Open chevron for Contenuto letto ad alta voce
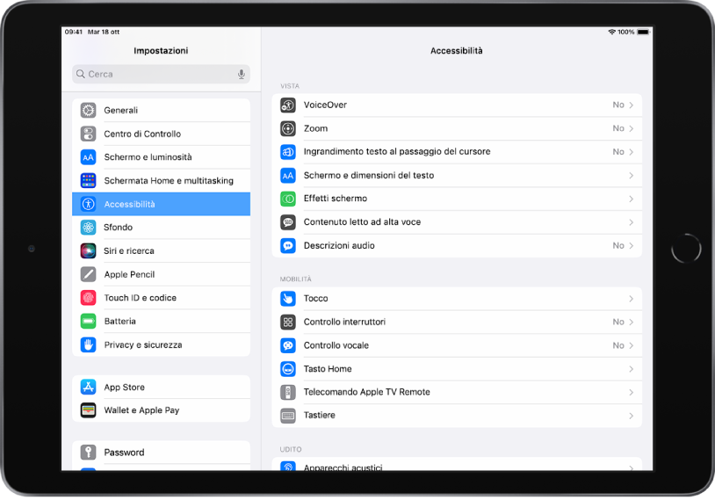715x500 pixels. [631, 222]
